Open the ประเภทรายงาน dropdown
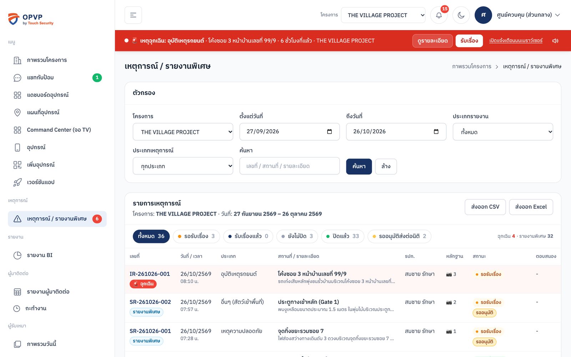 click(503, 132)
